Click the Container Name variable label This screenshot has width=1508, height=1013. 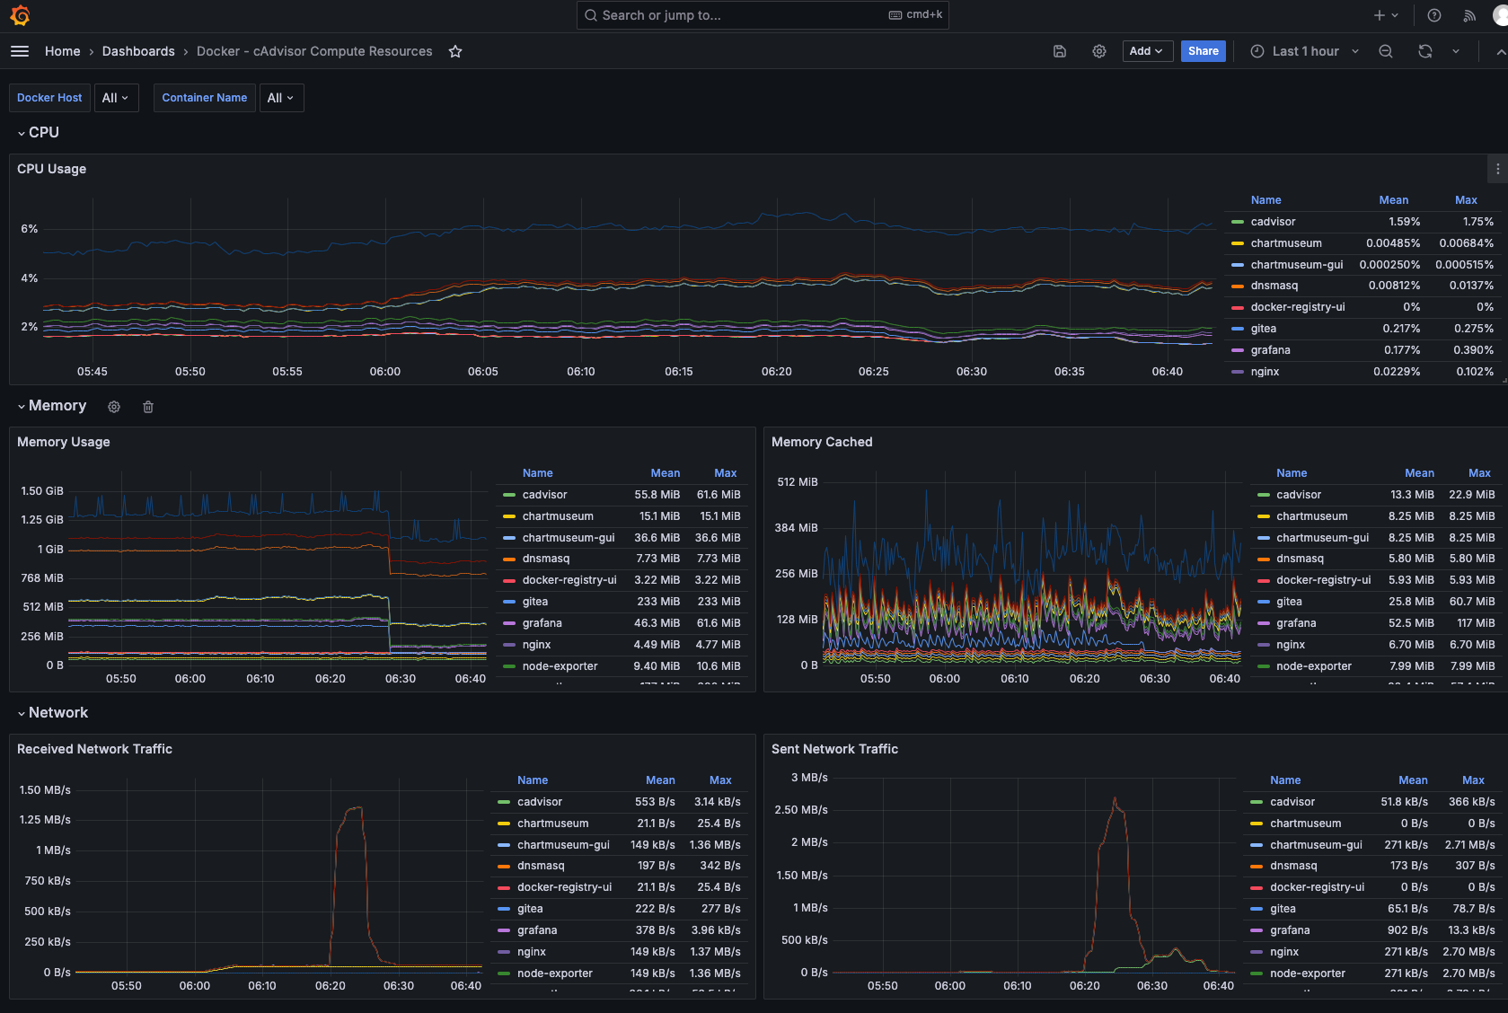click(x=204, y=98)
